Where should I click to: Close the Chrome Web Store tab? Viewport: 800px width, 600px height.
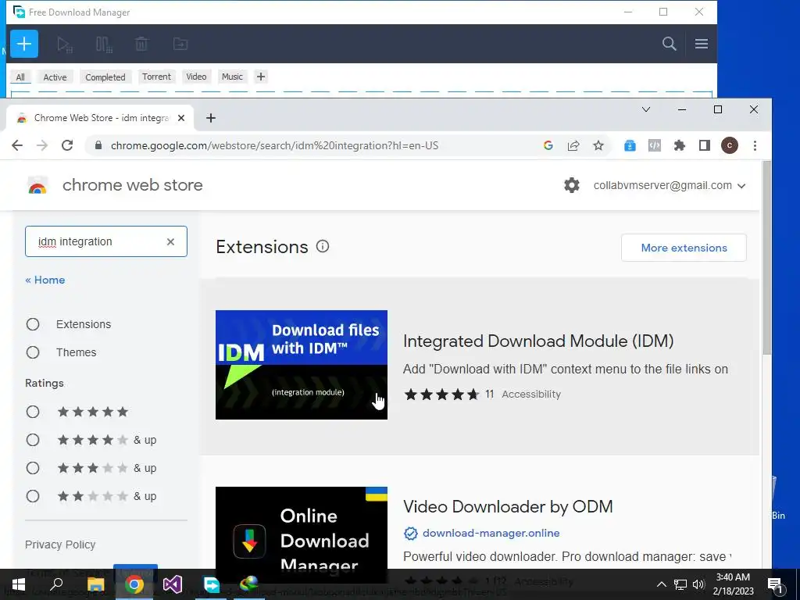click(x=181, y=118)
